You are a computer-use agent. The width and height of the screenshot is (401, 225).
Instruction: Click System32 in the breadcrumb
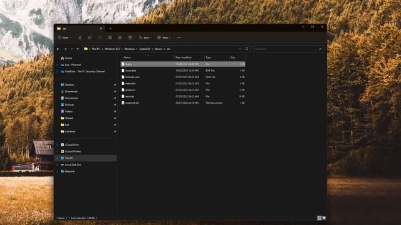click(x=145, y=49)
